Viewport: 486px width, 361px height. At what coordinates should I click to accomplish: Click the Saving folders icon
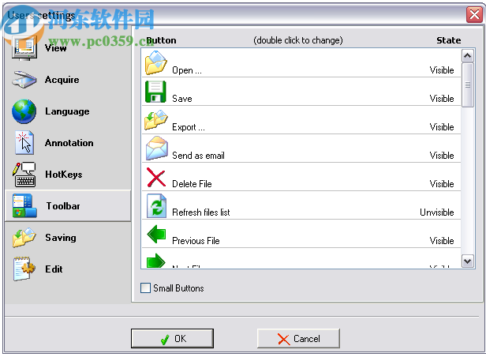coord(24,238)
